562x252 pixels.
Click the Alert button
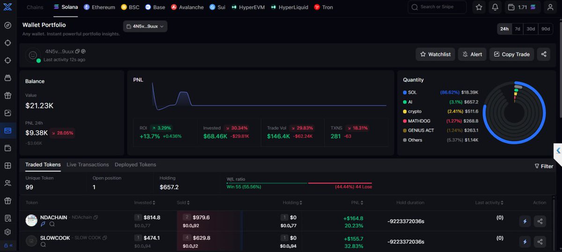[472, 54]
